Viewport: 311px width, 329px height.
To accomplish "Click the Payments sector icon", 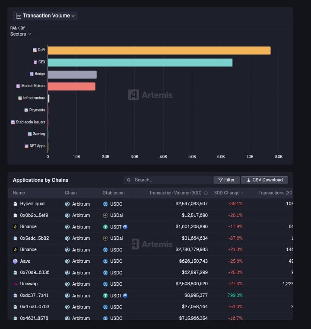I will pos(26,110).
